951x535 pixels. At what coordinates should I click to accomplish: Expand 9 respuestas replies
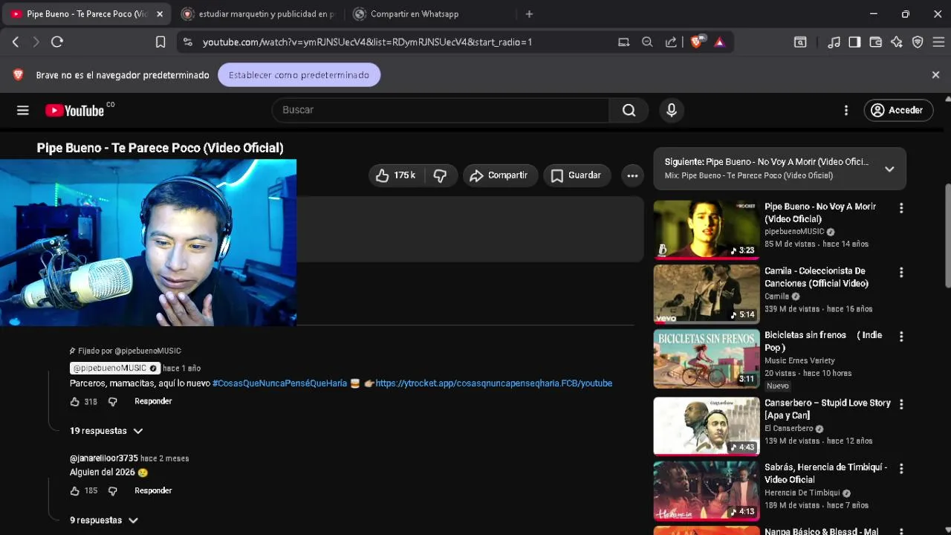pyautogui.click(x=104, y=520)
